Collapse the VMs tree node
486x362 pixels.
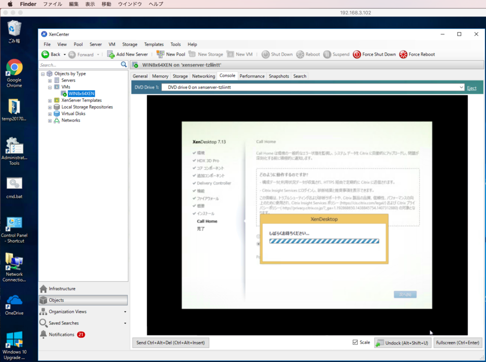(x=49, y=88)
